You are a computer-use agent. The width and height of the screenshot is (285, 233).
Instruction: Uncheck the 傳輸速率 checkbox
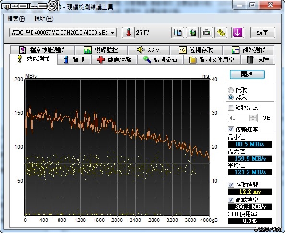(231, 129)
